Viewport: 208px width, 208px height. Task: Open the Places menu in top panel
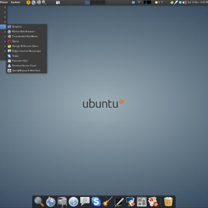pos(4,2)
